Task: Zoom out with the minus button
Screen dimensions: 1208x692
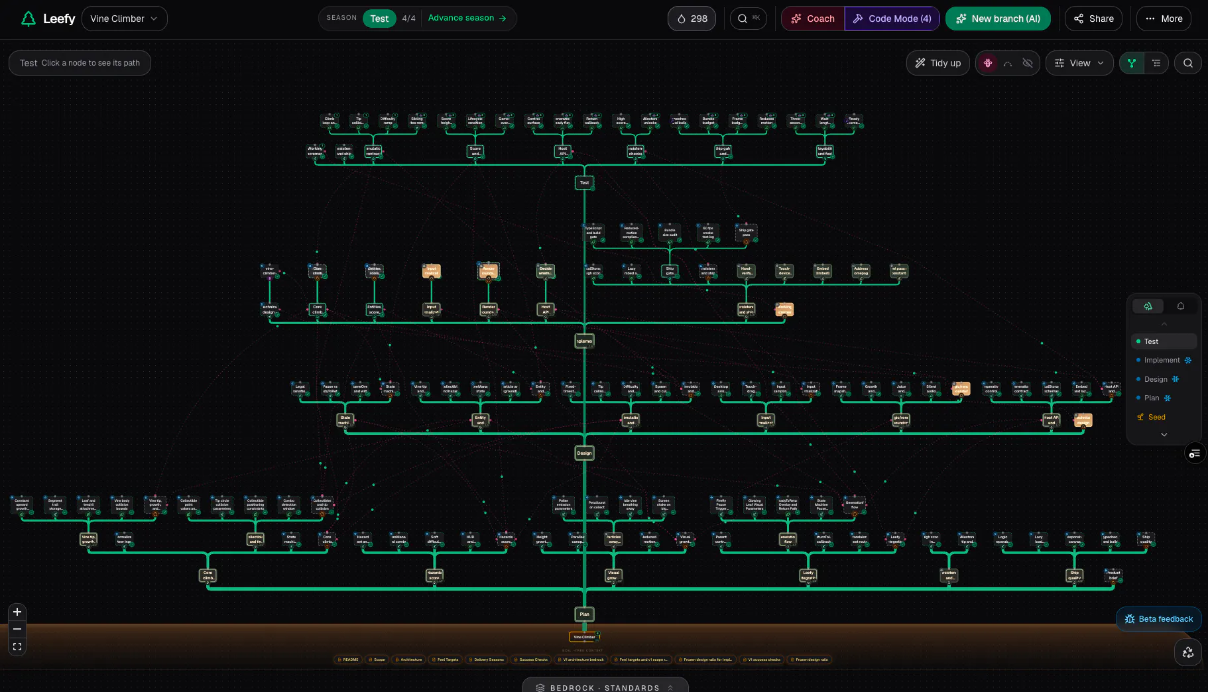Action: [x=17, y=629]
